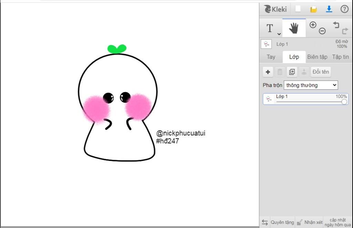
Task: Open the Quyên tặng donate link
Action: (x=282, y=222)
